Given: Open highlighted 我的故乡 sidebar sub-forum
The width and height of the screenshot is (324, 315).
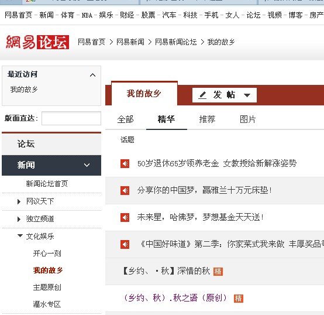Looking at the screenshot, I should pos(48,271).
